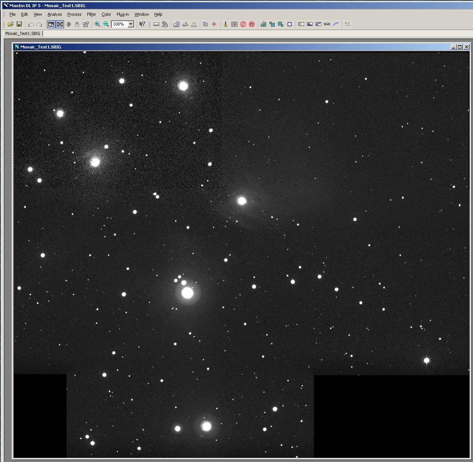Click the blue outlined square icon
This screenshot has width=473, height=462.
point(289,24)
